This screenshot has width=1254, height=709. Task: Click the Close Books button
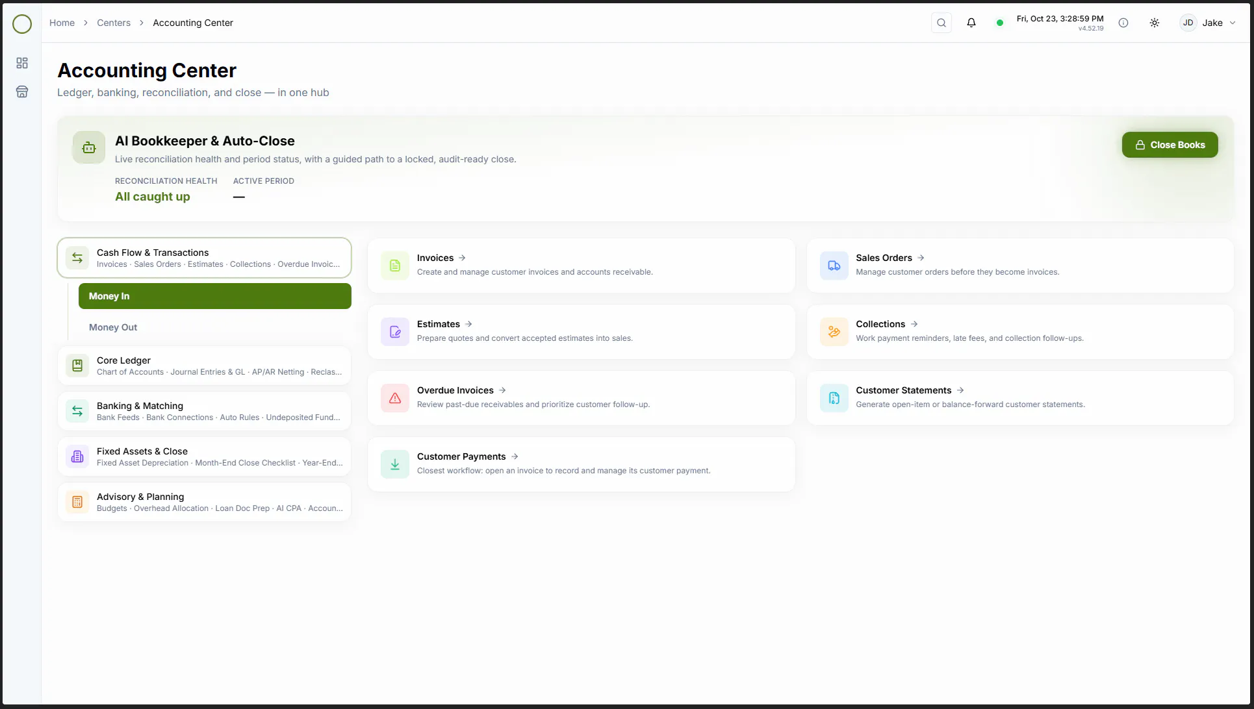[1170, 145]
